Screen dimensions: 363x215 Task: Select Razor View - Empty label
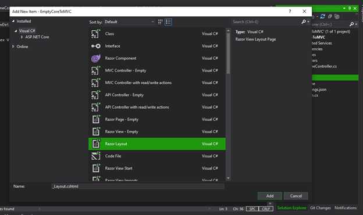point(122,131)
